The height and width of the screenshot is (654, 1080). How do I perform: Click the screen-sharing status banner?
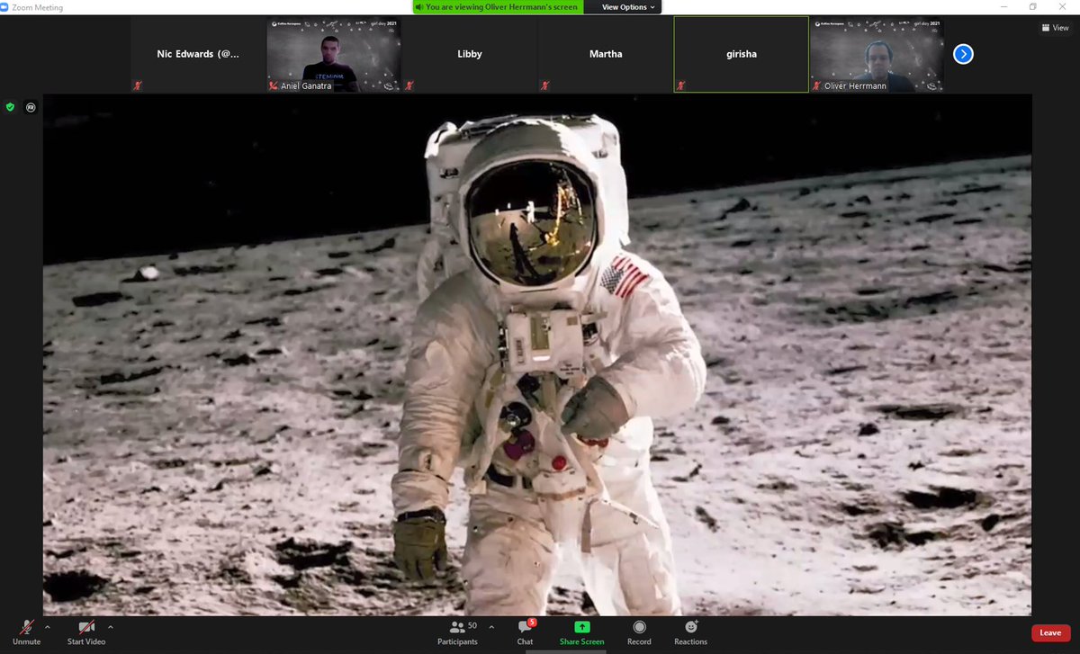(499, 7)
